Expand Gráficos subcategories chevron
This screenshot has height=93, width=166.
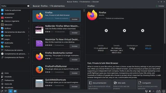[29, 28]
